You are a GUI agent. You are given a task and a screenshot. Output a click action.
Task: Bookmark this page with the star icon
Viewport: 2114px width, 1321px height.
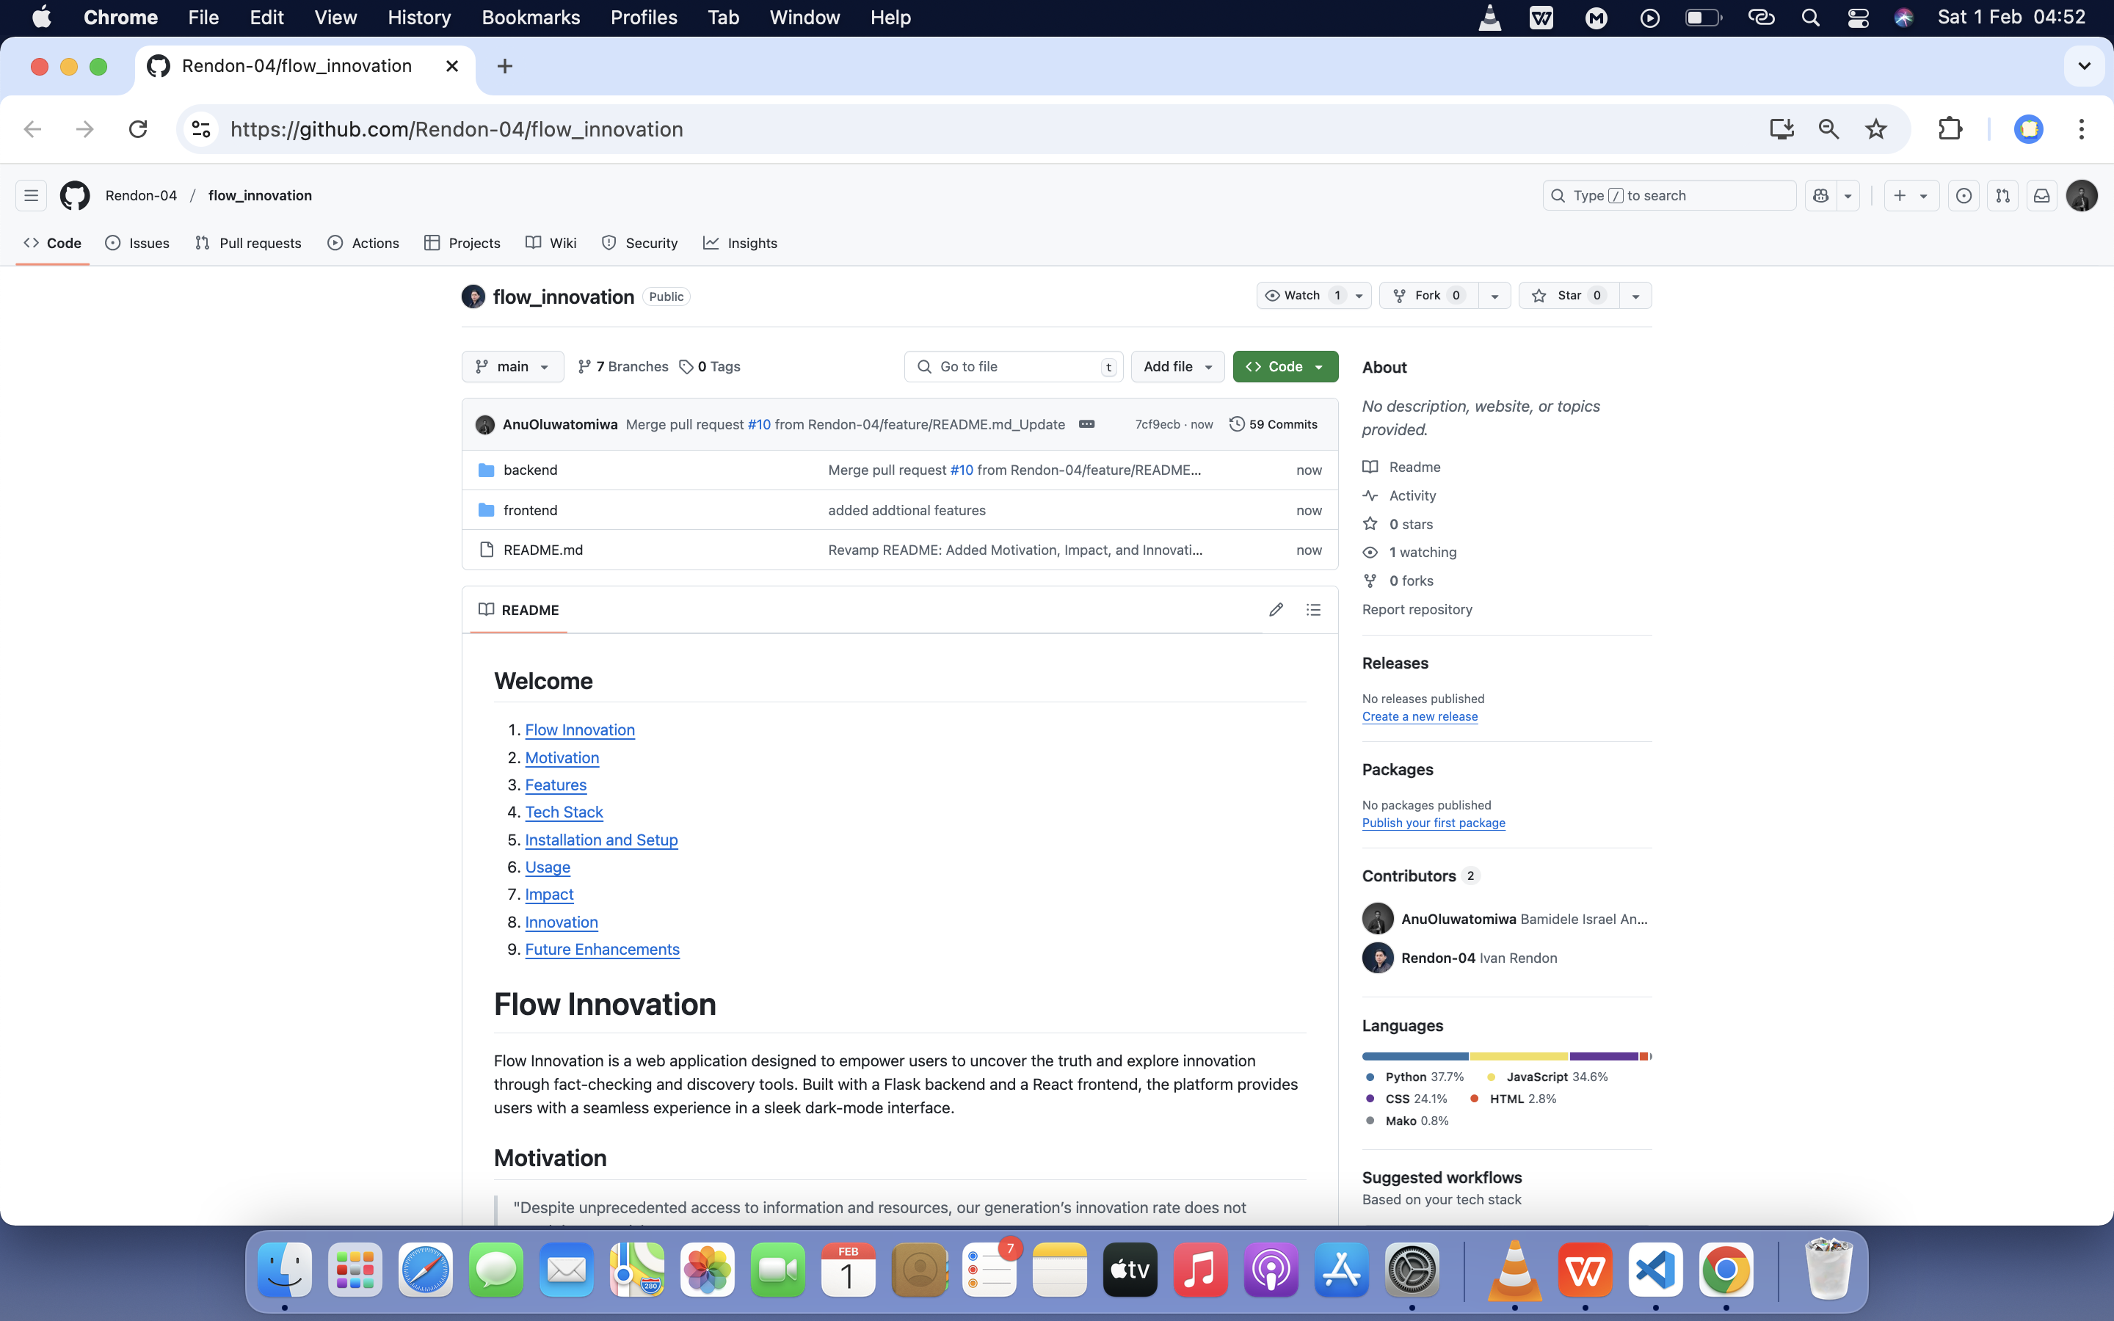(x=1875, y=129)
